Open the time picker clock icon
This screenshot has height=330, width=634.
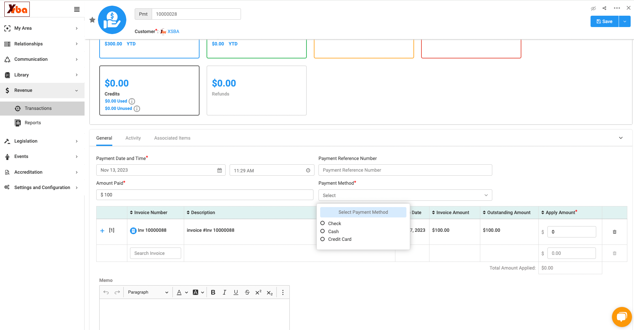point(308,170)
